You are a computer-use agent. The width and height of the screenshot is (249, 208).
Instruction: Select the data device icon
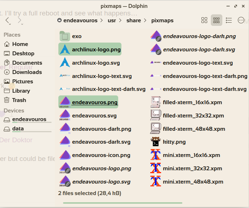pyautogui.click(x=7, y=129)
